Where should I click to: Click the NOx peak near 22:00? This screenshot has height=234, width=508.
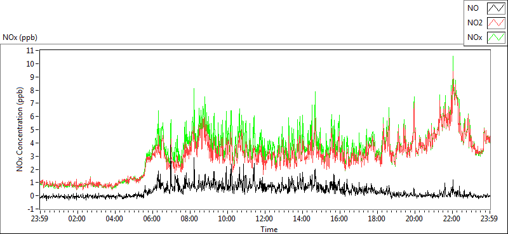coord(453,57)
